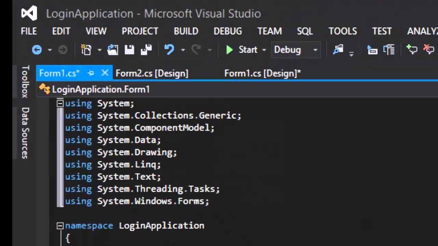Click the Visual Studio logo icon
The image size is (438, 246).
pos(29,13)
